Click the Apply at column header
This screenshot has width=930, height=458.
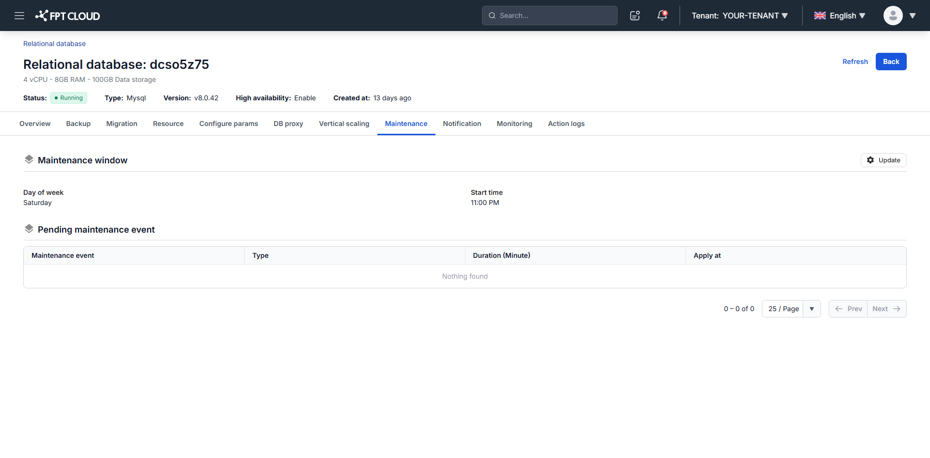[796, 255]
